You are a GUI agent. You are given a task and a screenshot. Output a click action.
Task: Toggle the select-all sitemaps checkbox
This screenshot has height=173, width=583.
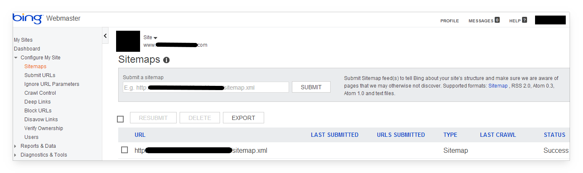[x=120, y=119]
